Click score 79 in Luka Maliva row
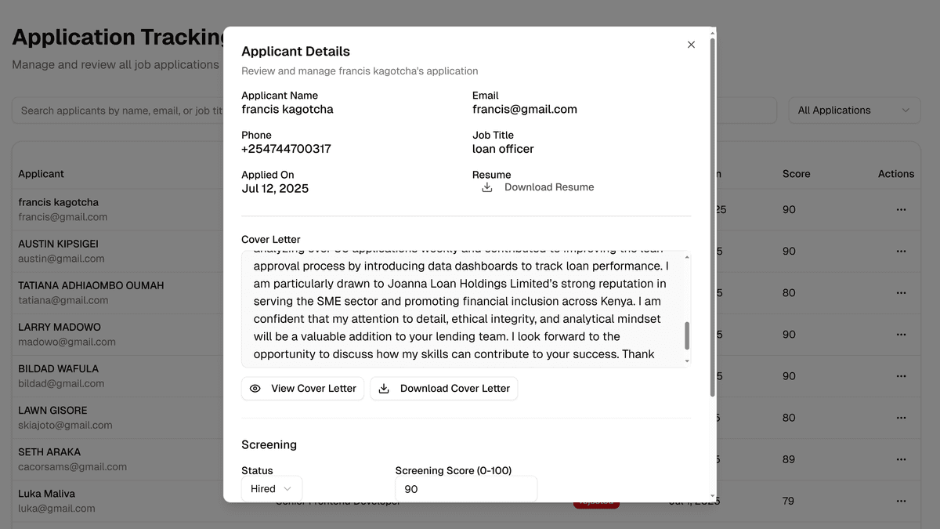940x529 pixels. tap(788, 501)
